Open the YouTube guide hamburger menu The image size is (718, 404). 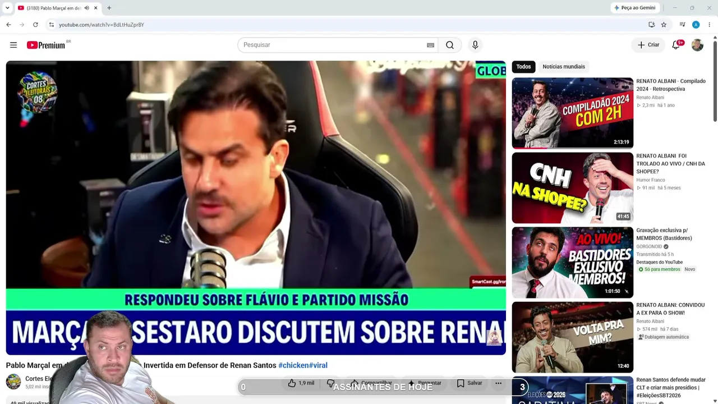click(x=13, y=45)
